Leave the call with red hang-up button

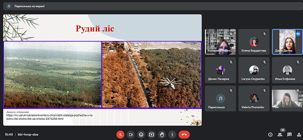(184, 135)
